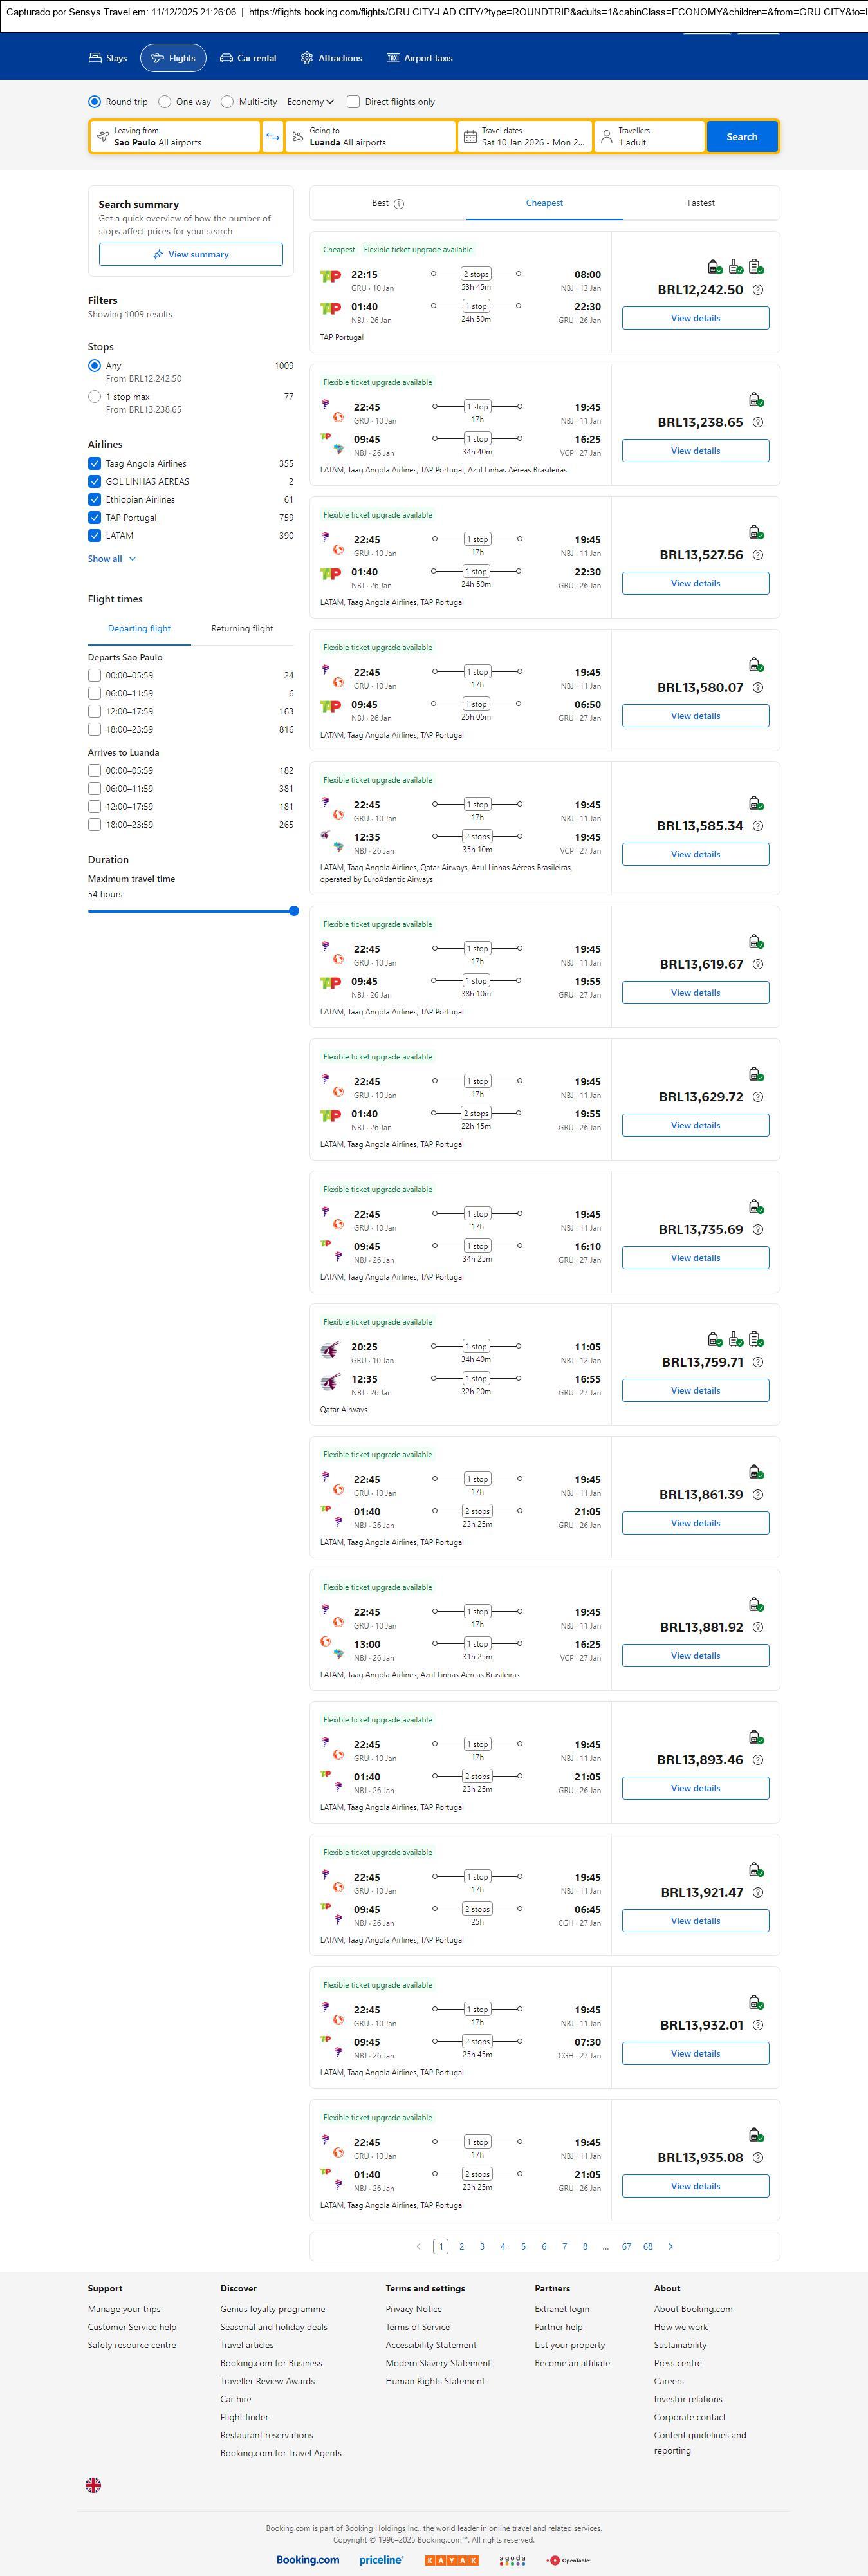
Task: Expand the airlines list with Show all
Action: [x=111, y=559]
